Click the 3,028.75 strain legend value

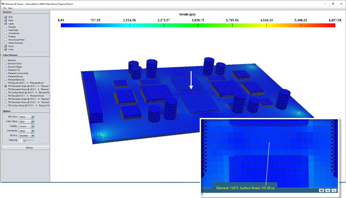coord(198,20)
